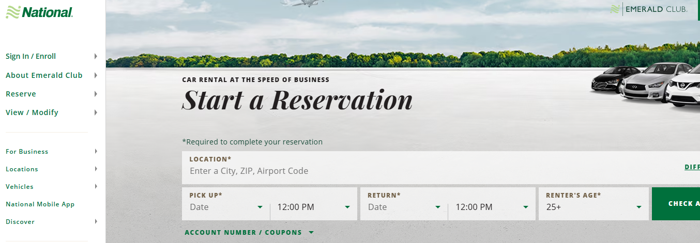Expand Account Number / Coupons section

point(249,233)
